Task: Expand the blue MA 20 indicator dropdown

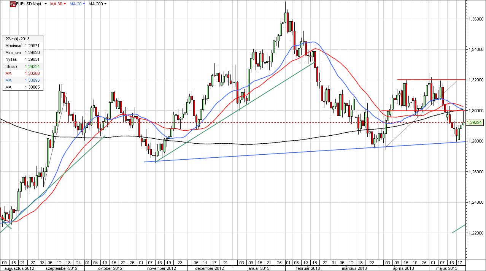Action: coord(83,4)
